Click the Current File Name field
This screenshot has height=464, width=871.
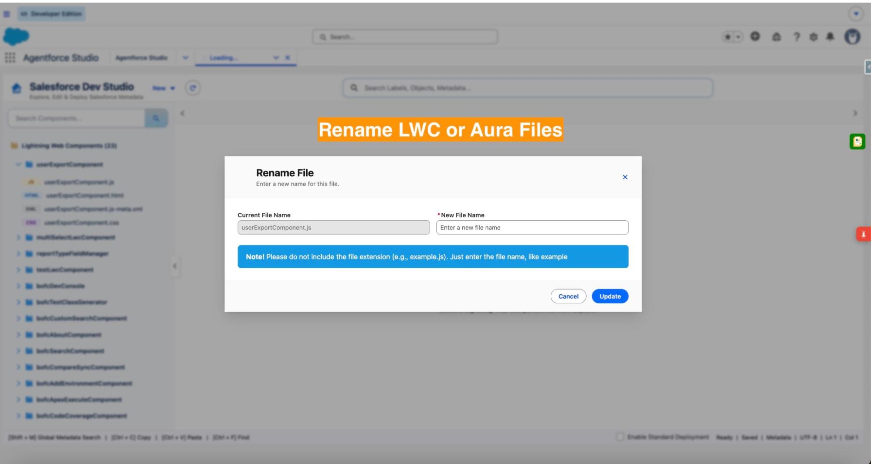(333, 227)
